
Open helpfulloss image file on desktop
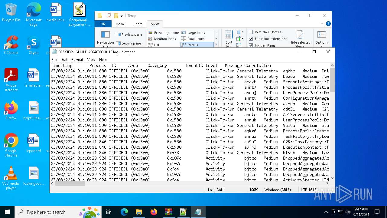(x=34, y=111)
